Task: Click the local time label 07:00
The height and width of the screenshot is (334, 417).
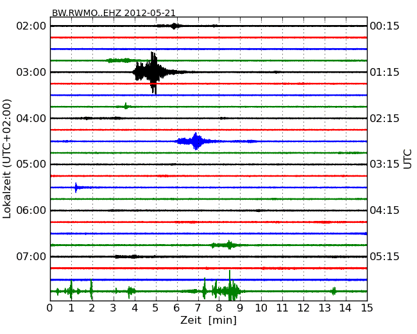Action: click(x=31, y=256)
